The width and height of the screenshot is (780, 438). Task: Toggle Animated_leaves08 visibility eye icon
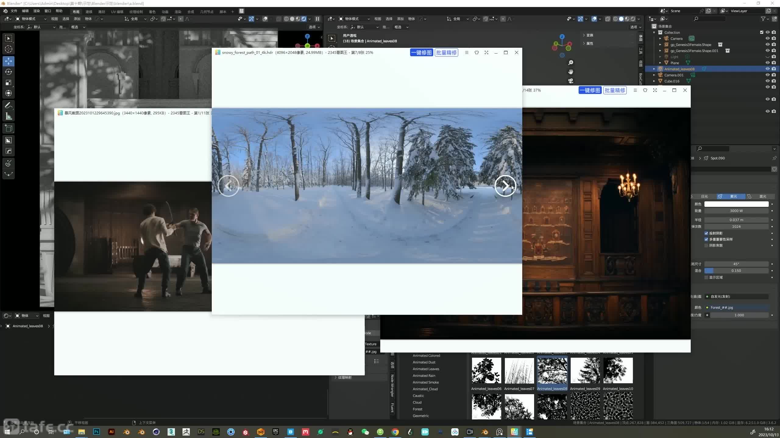[x=768, y=69]
